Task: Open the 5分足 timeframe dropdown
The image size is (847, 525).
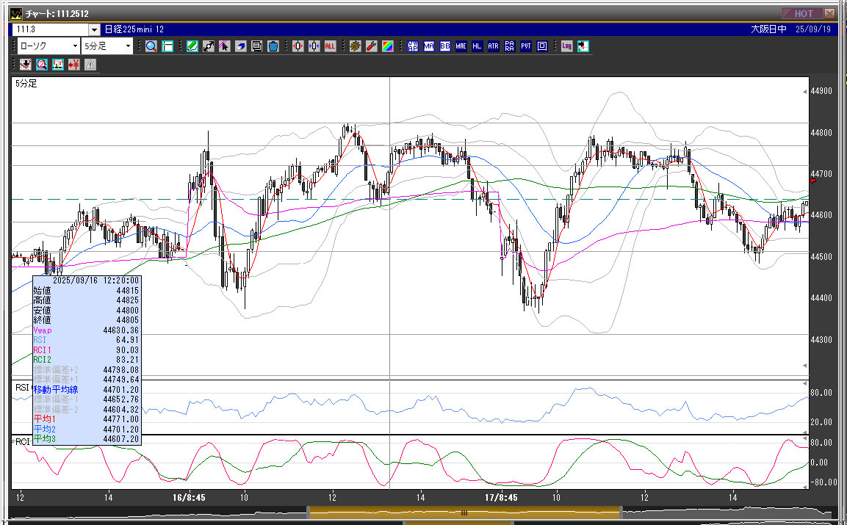Action: (128, 46)
